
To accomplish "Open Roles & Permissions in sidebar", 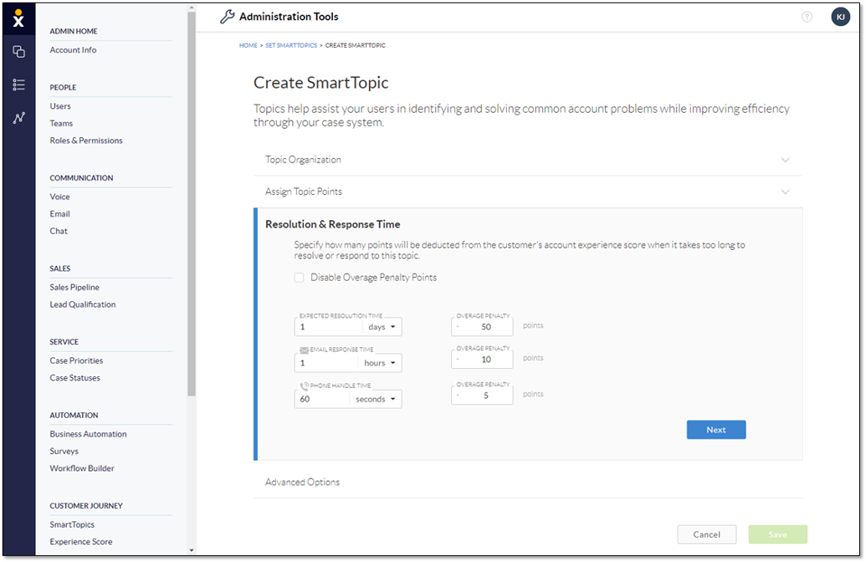I will click(86, 140).
